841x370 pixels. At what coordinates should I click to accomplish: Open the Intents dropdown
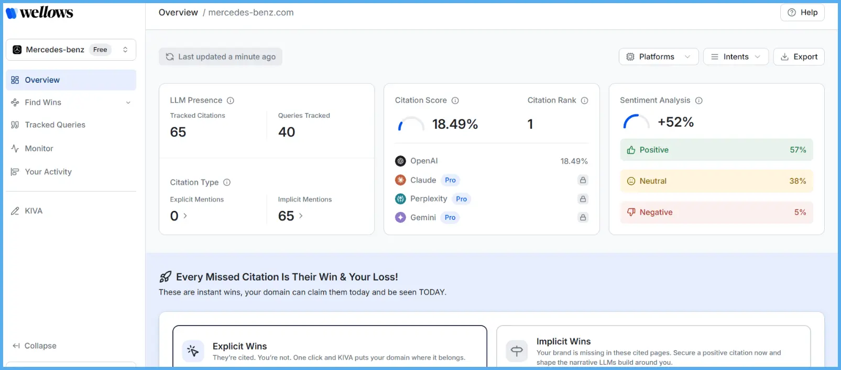pos(736,57)
